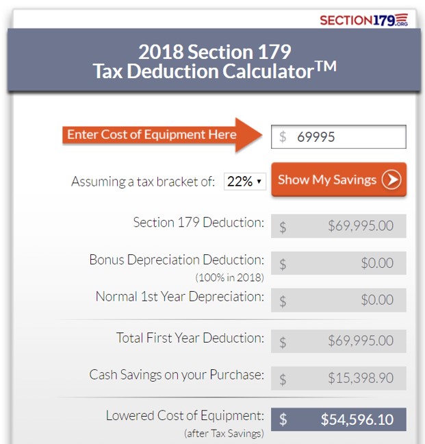Click the dollar sign beside Section 179 Deduction
This screenshot has width=425, height=444.
(283, 226)
